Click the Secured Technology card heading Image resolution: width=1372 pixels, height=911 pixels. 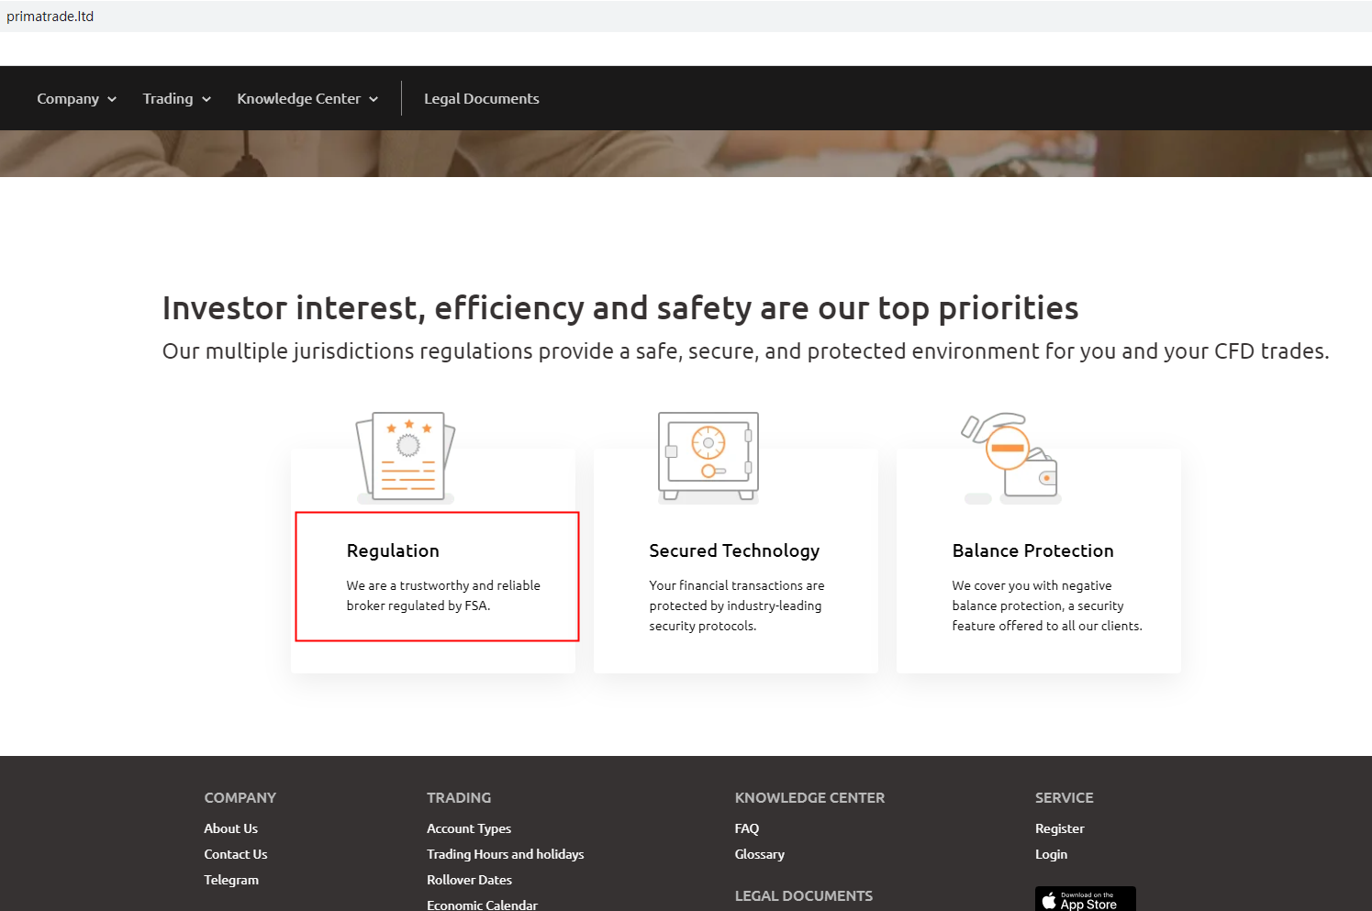pyautogui.click(x=734, y=550)
